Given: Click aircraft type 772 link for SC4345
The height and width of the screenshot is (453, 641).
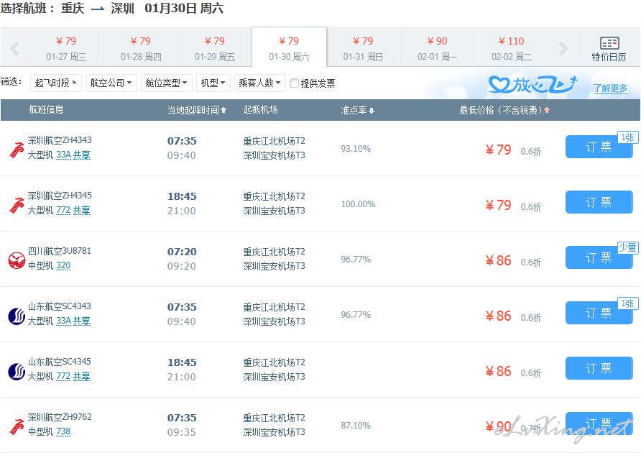Looking at the screenshot, I should click(x=63, y=377).
